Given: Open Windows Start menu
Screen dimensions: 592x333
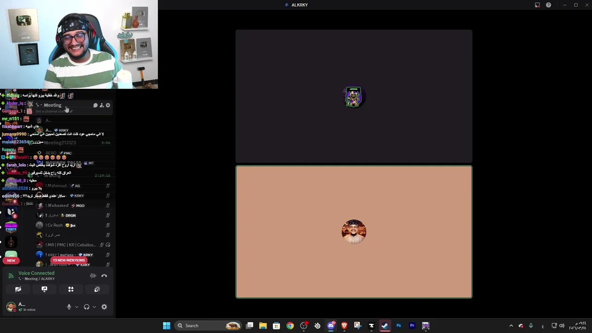Looking at the screenshot, I should [166, 326].
